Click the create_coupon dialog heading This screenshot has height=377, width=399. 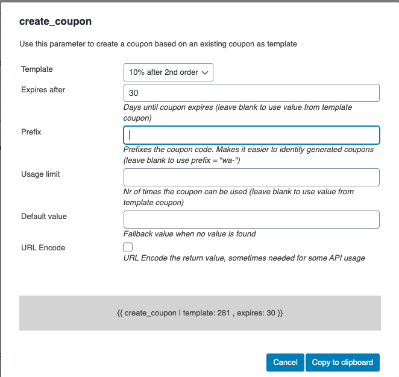[55, 21]
